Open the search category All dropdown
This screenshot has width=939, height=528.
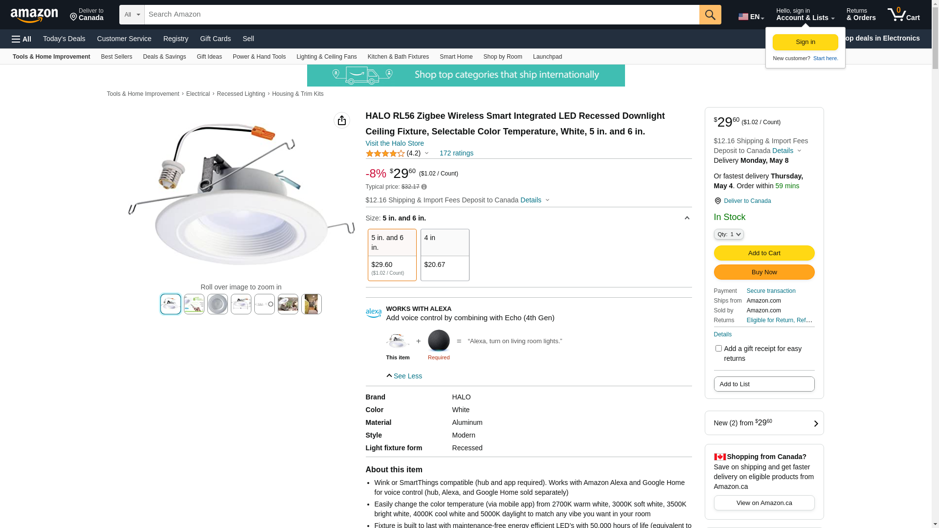coord(132,15)
